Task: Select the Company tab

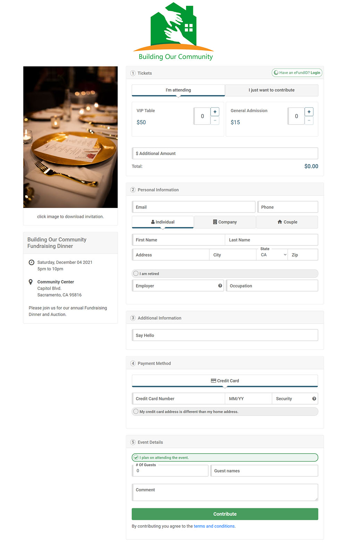Action: point(225,222)
